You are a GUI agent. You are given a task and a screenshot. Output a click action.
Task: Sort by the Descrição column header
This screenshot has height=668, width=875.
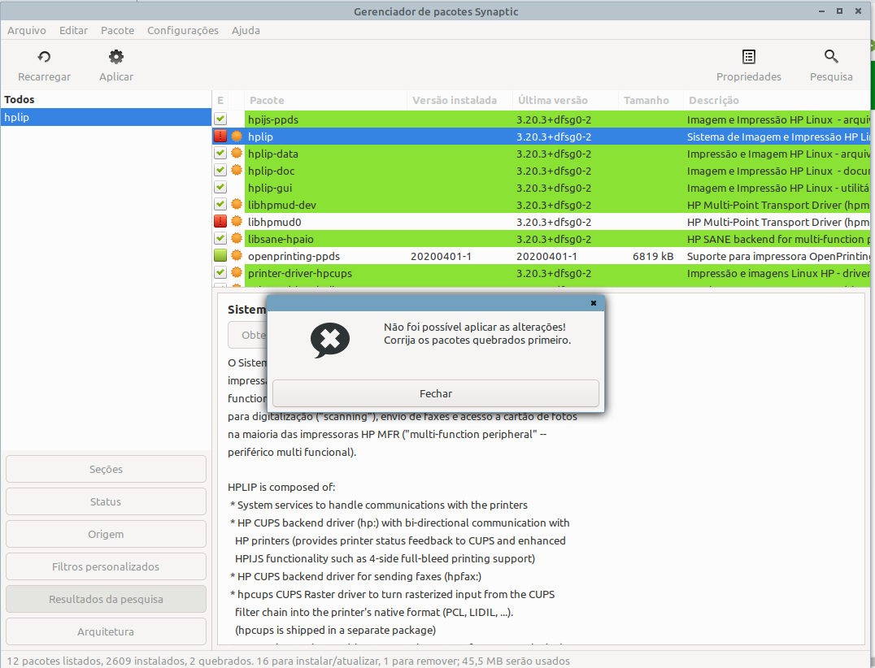(777, 101)
